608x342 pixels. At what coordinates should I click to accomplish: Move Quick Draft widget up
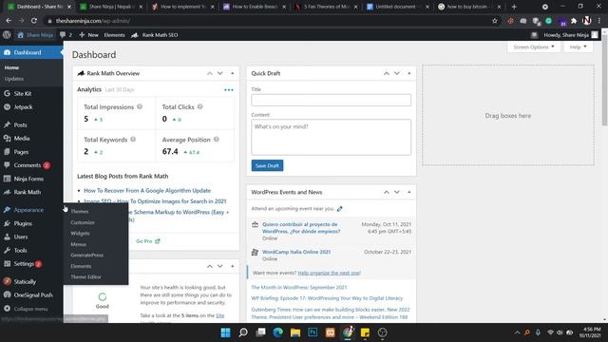click(x=387, y=73)
